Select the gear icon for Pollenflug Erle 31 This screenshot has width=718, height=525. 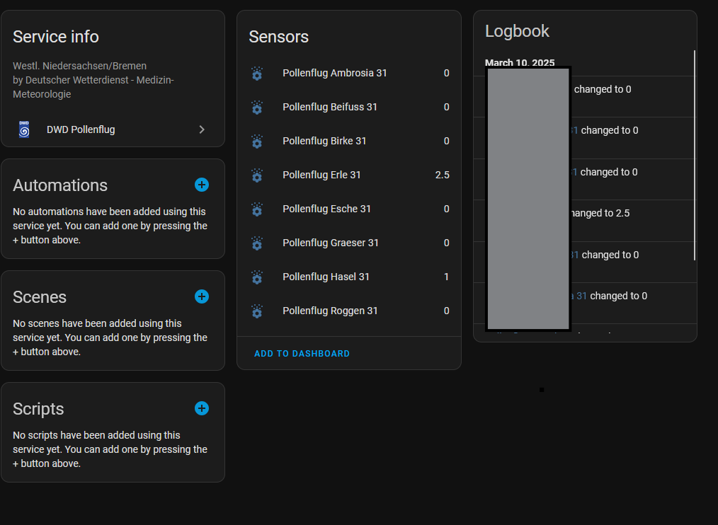256,175
